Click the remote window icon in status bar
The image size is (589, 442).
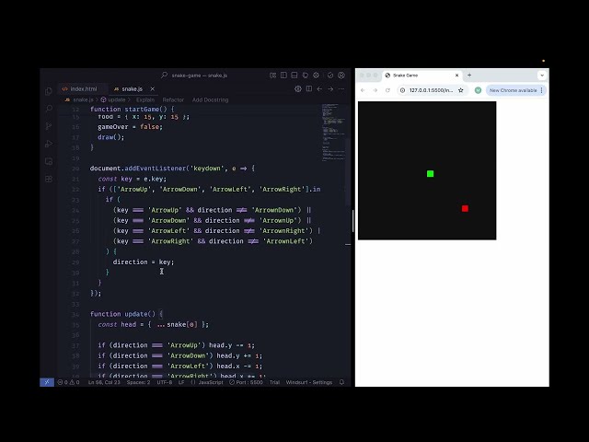[47, 382]
